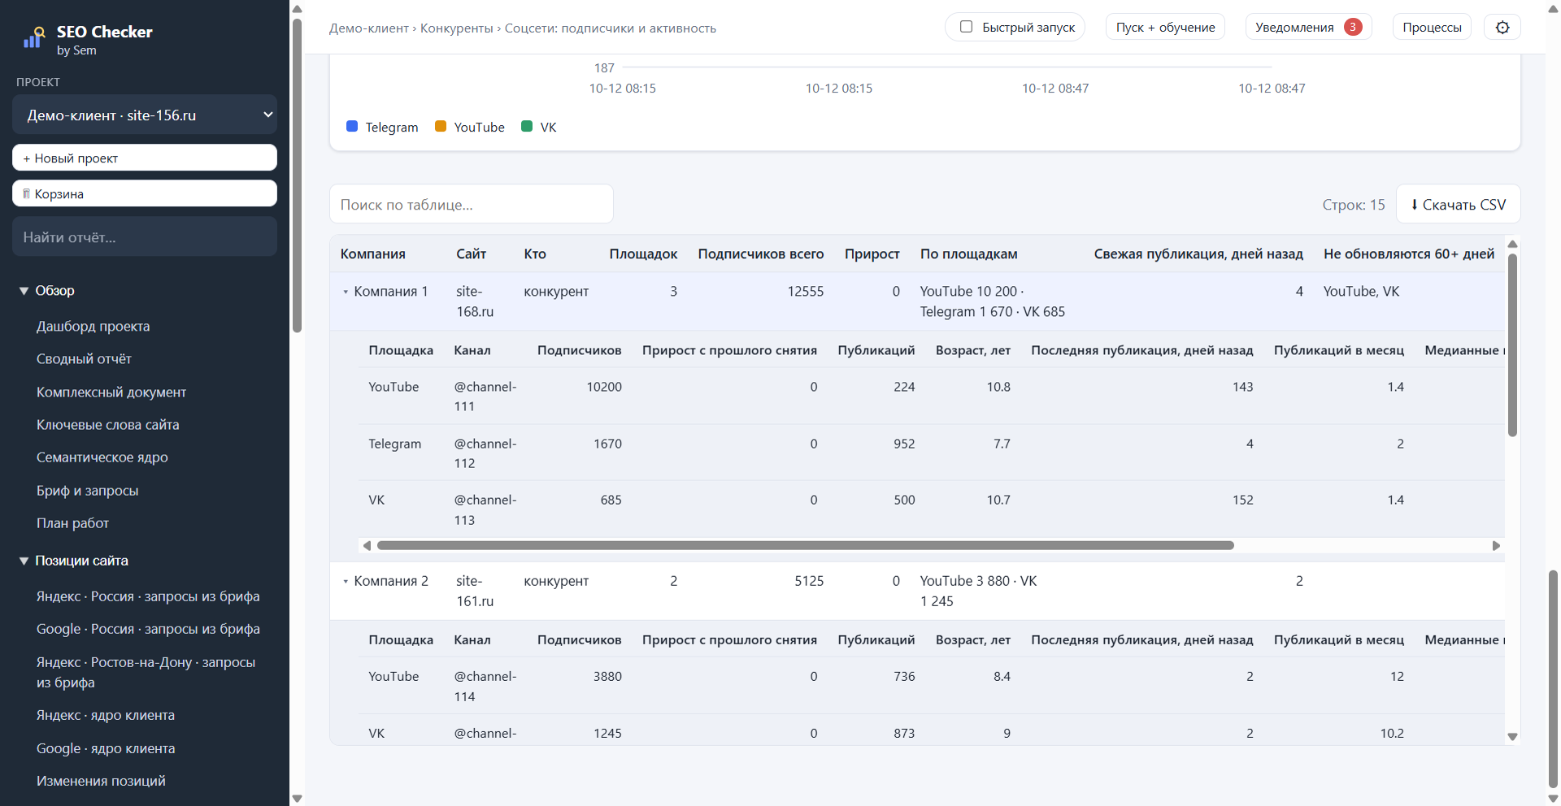Viewport: 1561px width, 806px height.
Task: Toggle the YouTube orange legend swatch
Action: [441, 126]
